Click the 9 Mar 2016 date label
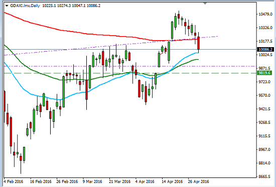The height and width of the screenshot is (187, 276). pyautogui.click(x=92, y=181)
